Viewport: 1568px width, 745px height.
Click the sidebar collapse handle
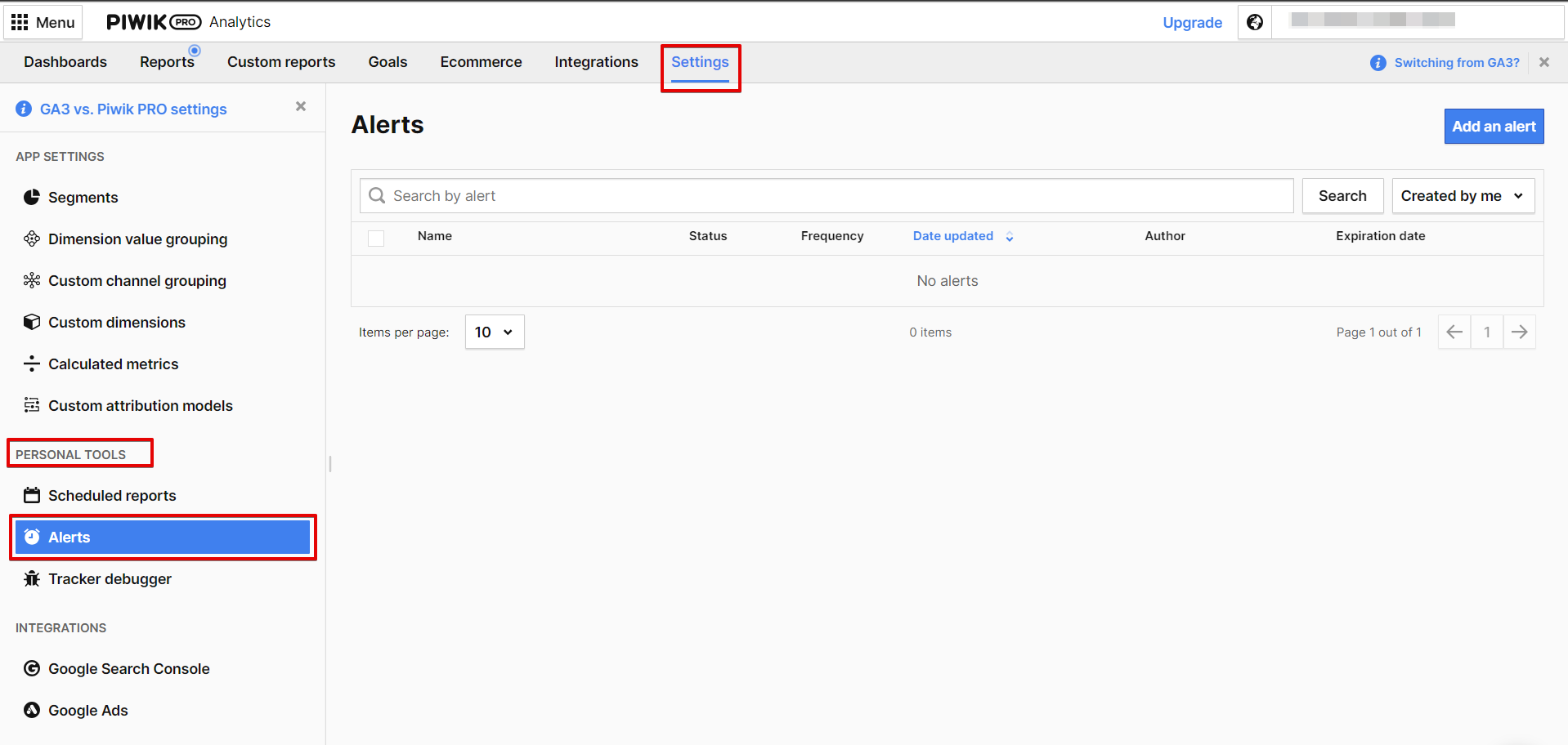(329, 464)
